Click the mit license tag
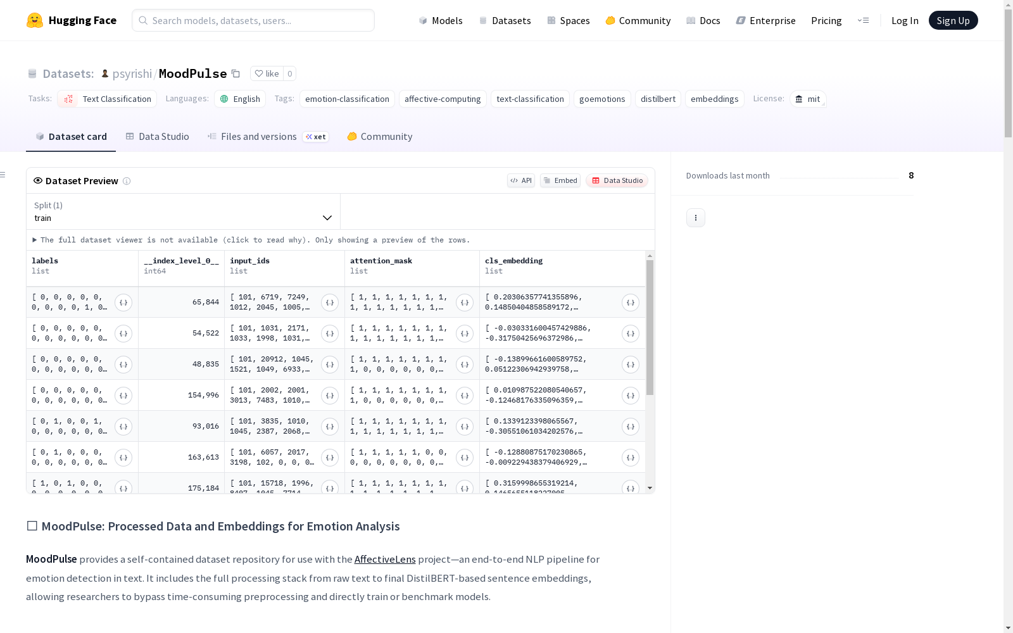This screenshot has height=633, width=1013. click(808, 99)
